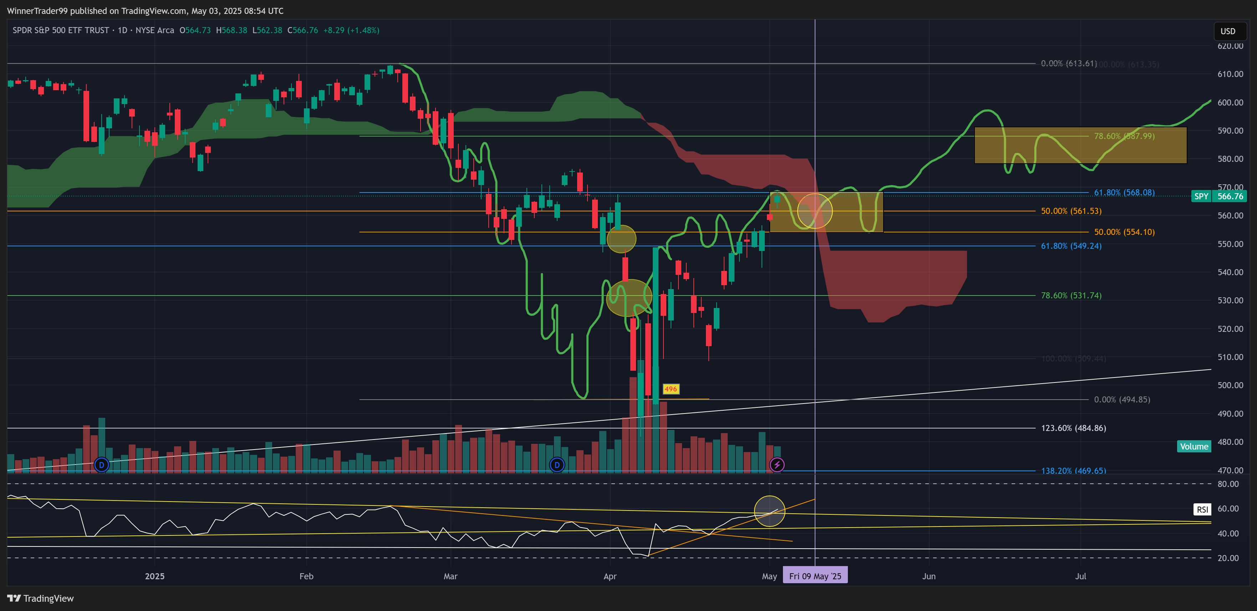
Task: Open the USD currency selector
Action: [1230, 31]
